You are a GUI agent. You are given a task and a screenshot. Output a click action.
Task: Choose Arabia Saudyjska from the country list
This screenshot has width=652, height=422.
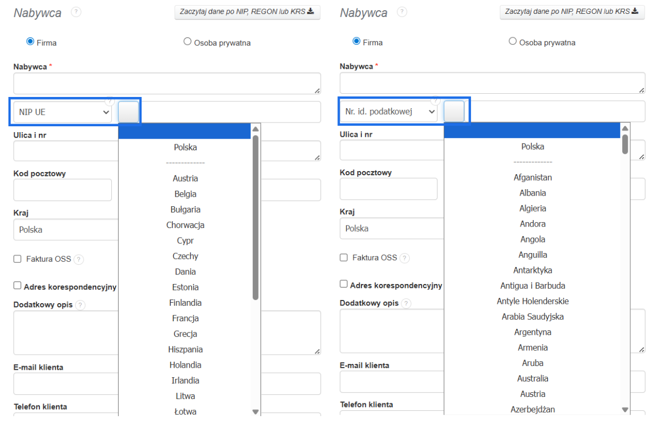click(532, 316)
